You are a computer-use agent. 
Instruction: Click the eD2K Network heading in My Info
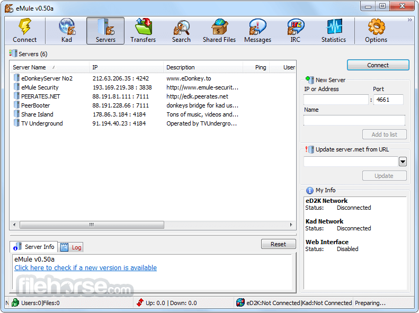[x=326, y=201]
